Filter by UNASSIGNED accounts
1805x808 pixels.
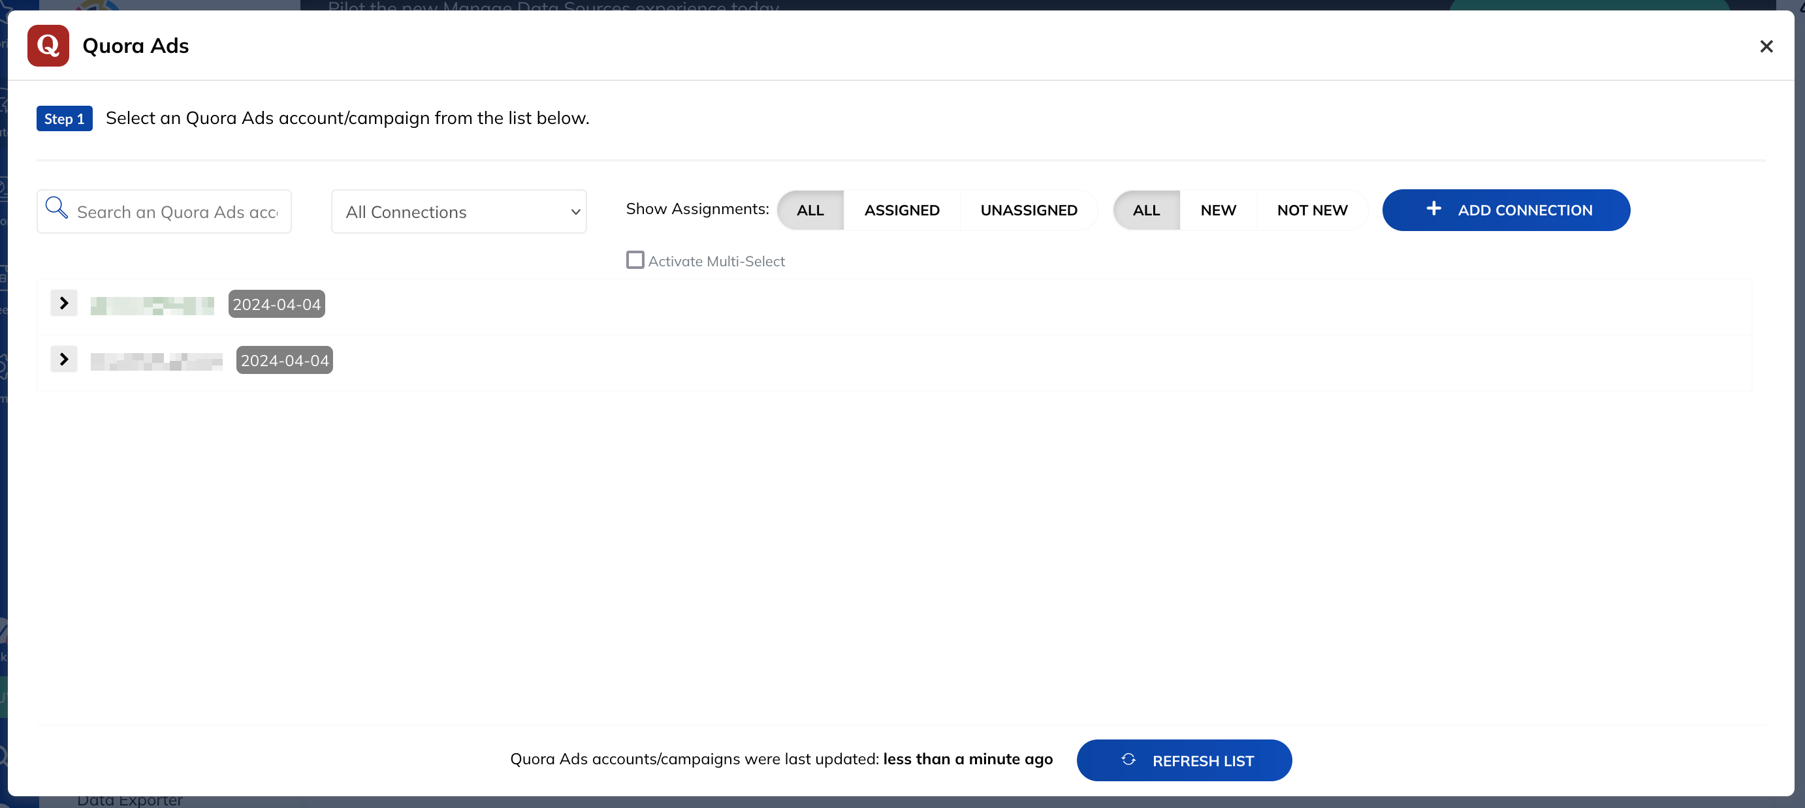[1029, 210]
